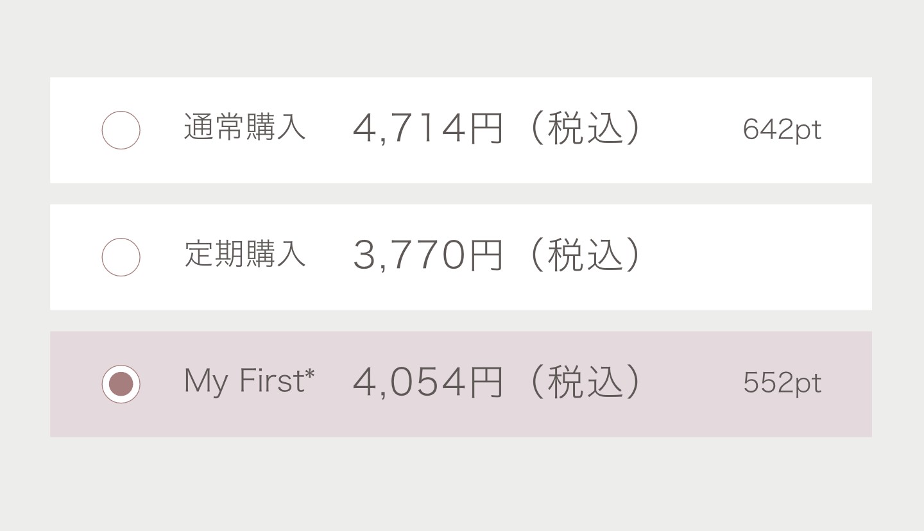The width and height of the screenshot is (924, 531).
Task: Click the highlighted My First* row
Action: pyautogui.click(x=461, y=383)
